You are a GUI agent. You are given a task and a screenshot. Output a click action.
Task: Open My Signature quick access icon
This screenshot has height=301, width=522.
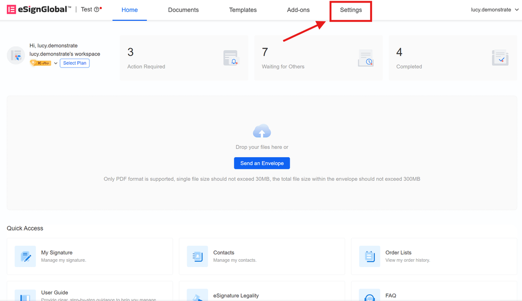click(x=25, y=256)
